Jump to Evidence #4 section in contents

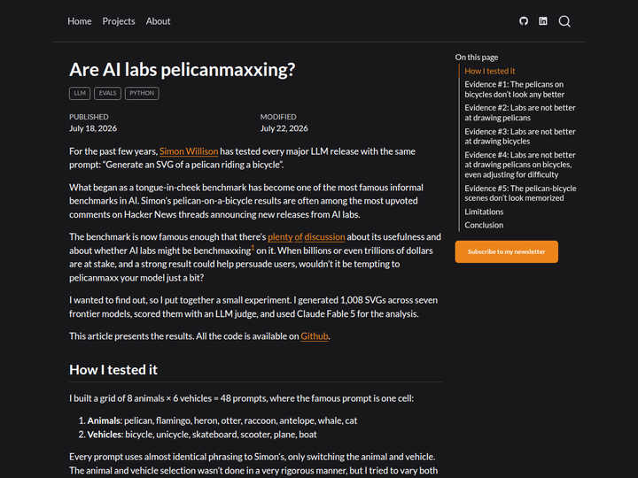coord(520,165)
